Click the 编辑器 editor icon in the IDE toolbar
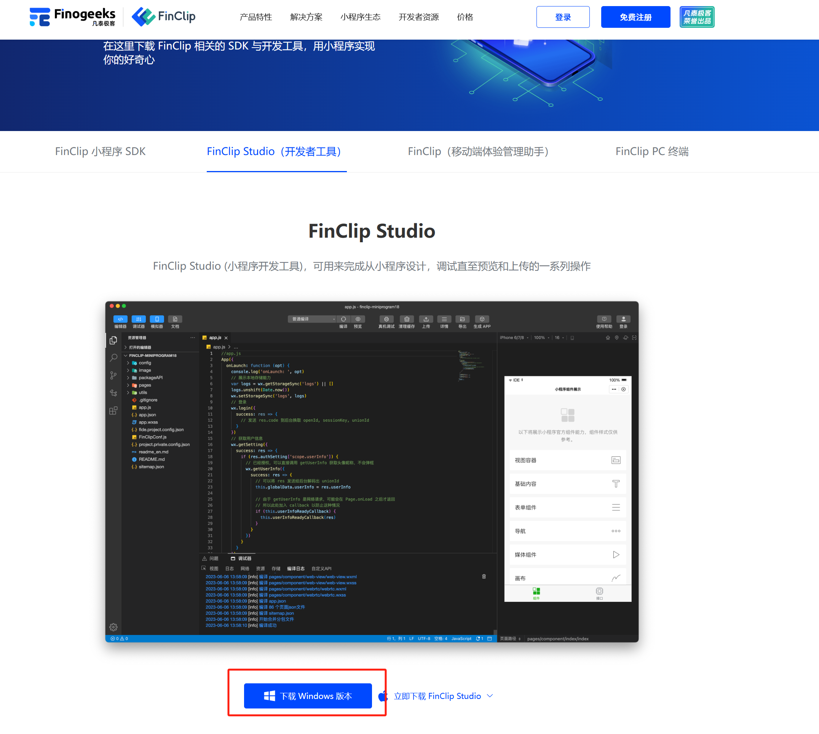The width and height of the screenshot is (819, 734). [120, 319]
